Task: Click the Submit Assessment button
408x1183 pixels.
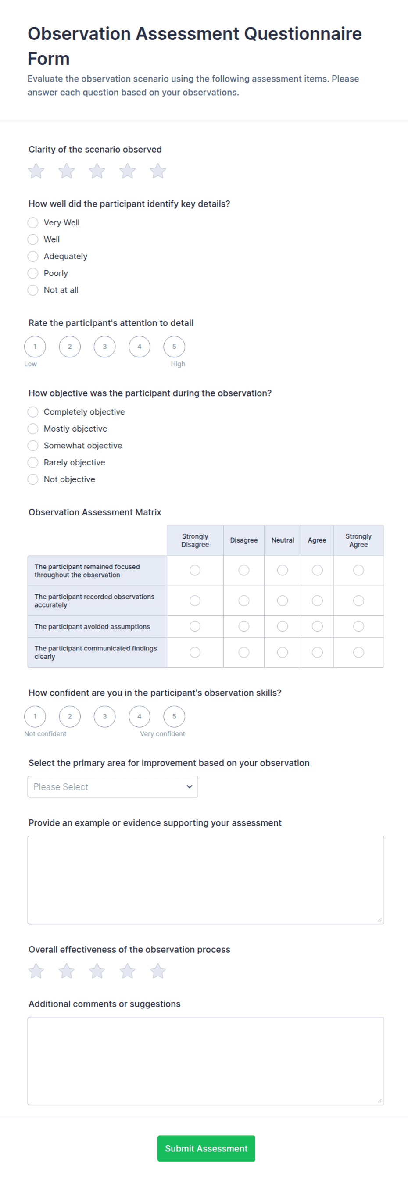Action: [206, 1148]
